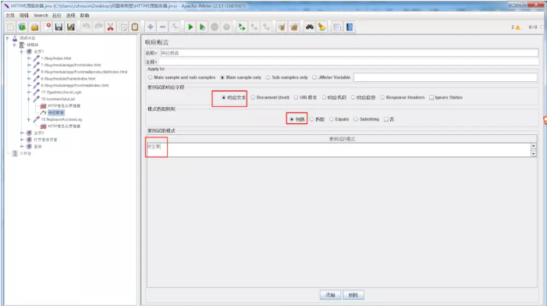The image size is (547, 306).
Task: Click the Paste clipboard icon
Action: click(x=135, y=27)
